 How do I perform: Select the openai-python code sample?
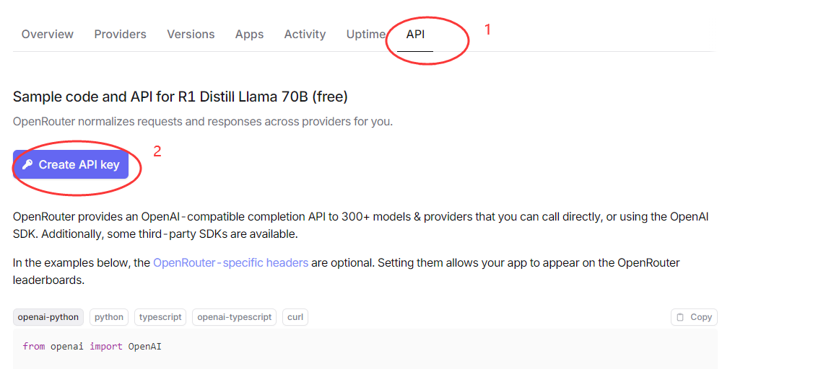(x=48, y=317)
